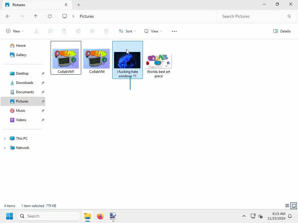Click the pin icon beside Music
This screenshot has height=223, width=298.
point(43,111)
